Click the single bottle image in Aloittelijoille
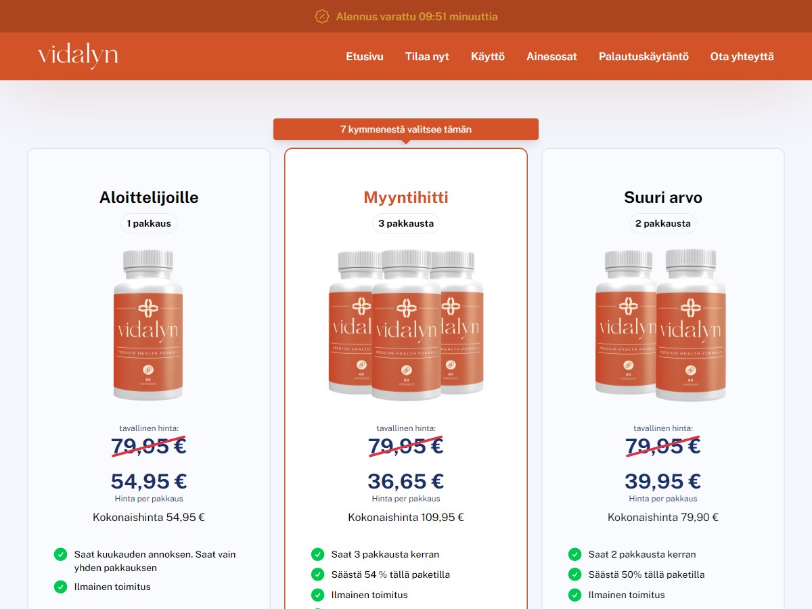This screenshot has height=609, width=812. point(148,325)
